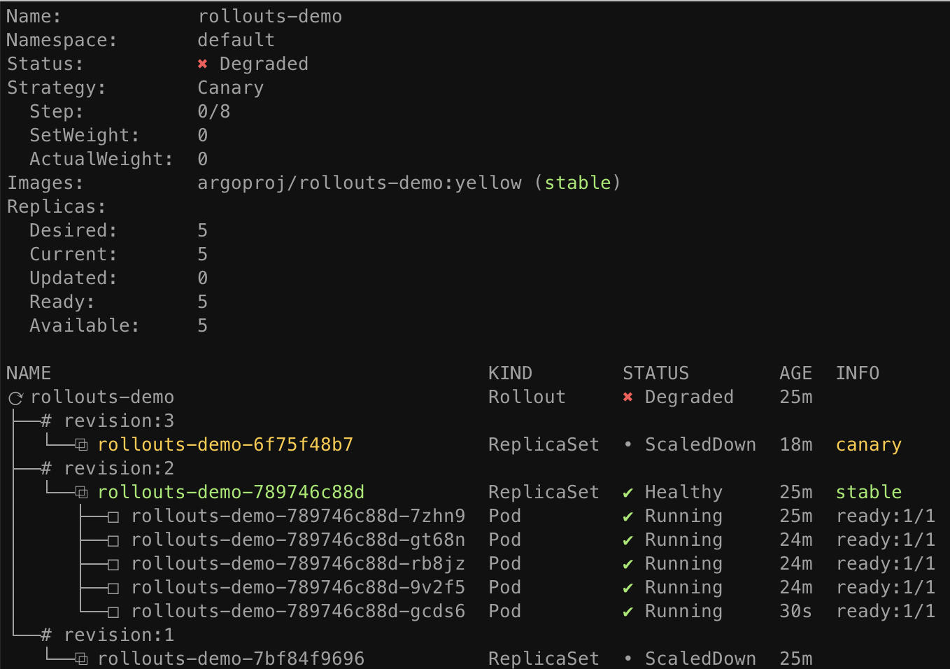Click the green 'stable' label in the INFO column
950x669 pixels.
(869, 492)
